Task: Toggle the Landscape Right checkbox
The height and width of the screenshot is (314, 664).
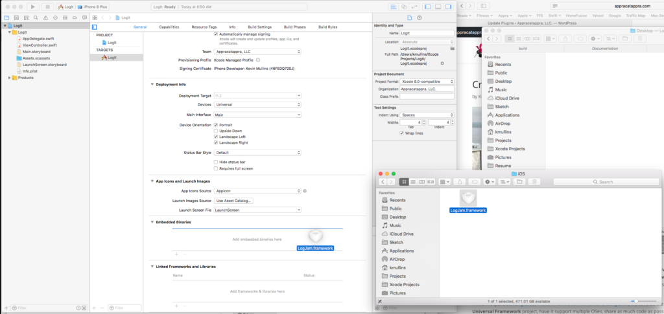Action: tap(216, 143)
